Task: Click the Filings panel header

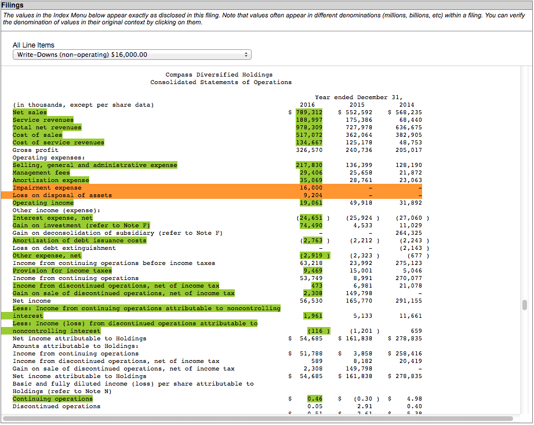Action: (x=267, y=5)
